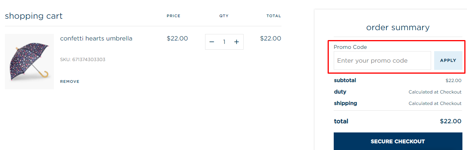Proceed with Secure Checkout button
The width and height of the screenshot is (467, 150).
point(398,142)
